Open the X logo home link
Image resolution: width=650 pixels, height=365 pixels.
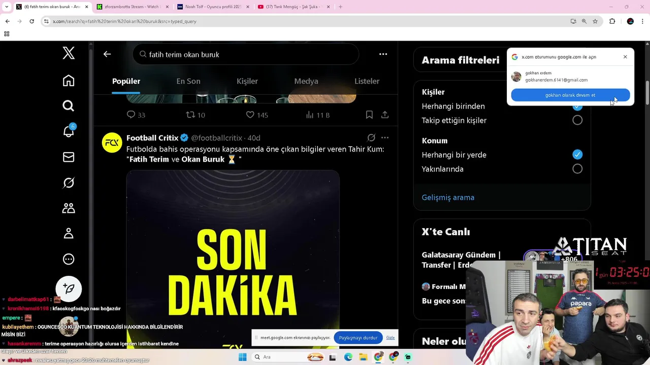click(x=69, y=53)
